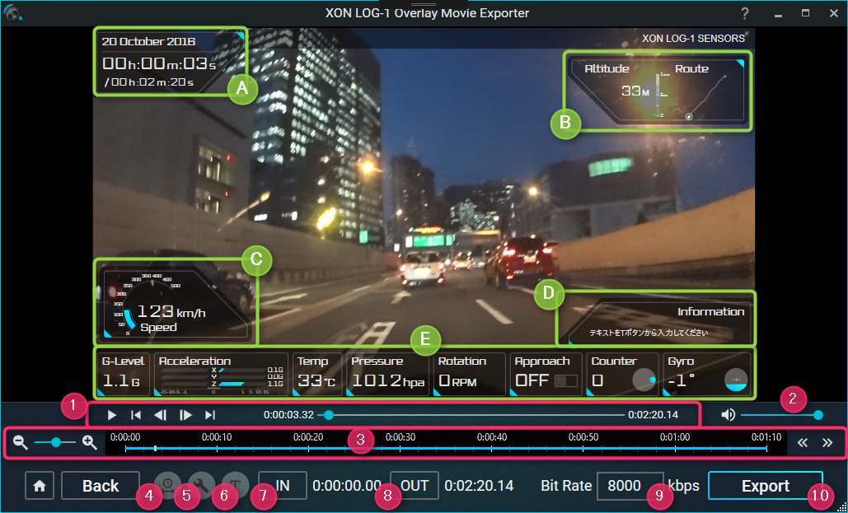Click the "Bit Rate" label
The image size is (848, 513).
pyautogui.click(x=566, y=486)
